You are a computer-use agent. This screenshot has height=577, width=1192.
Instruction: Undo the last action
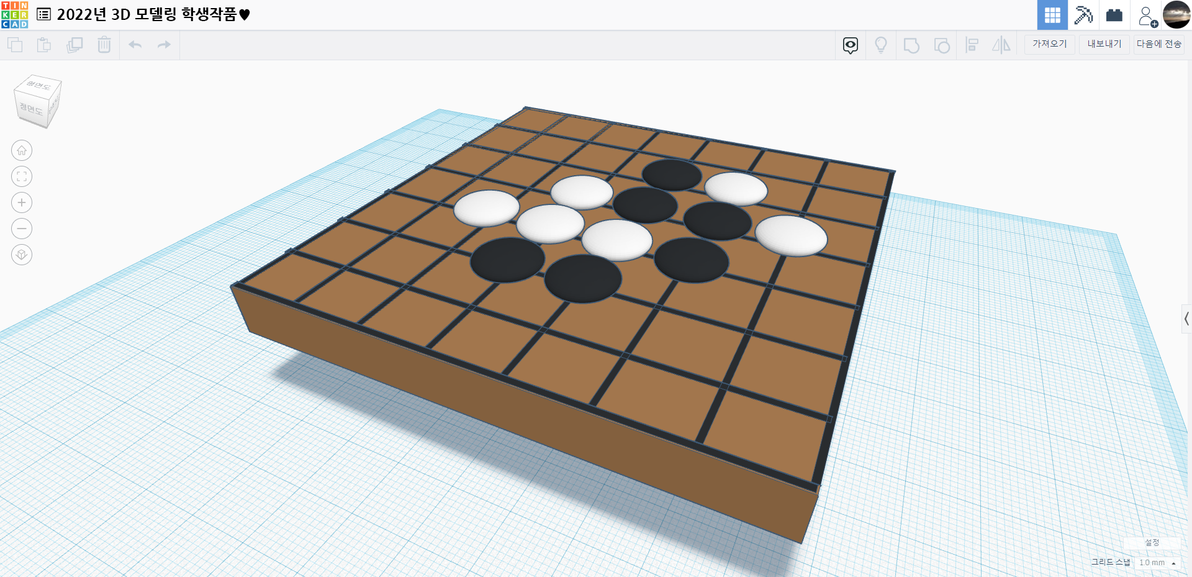pos(135,45)
